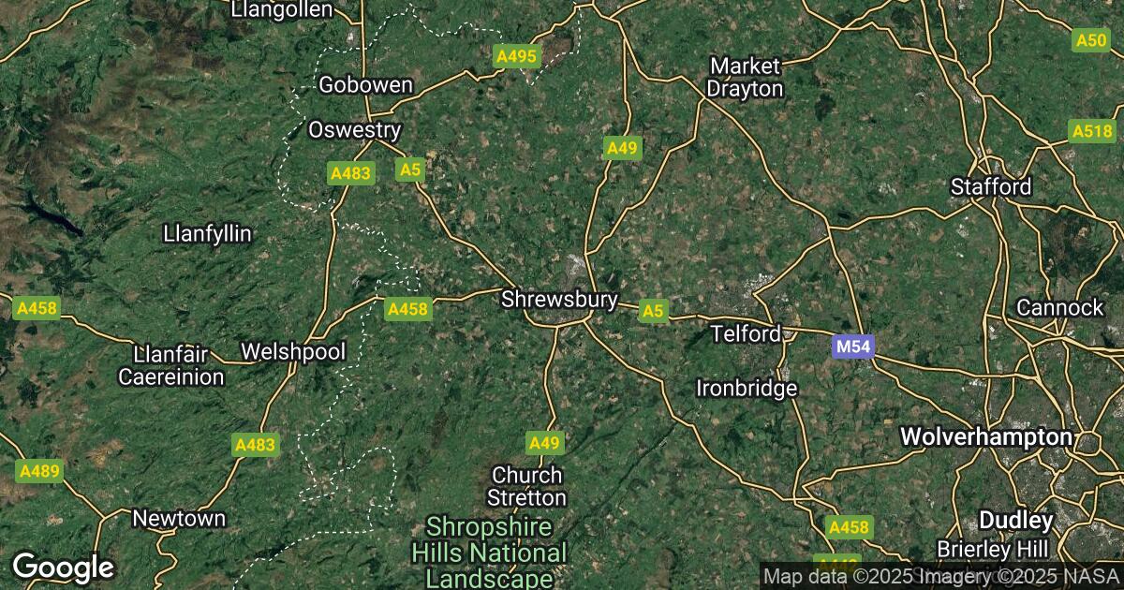Click the A495 road shield
Image resolution: width=1124 pixels, height=590 pixels.
(517, 56)
